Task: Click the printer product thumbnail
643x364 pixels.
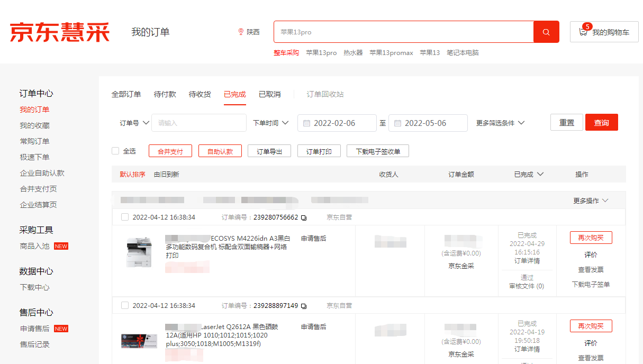Action: click(139, 252)
